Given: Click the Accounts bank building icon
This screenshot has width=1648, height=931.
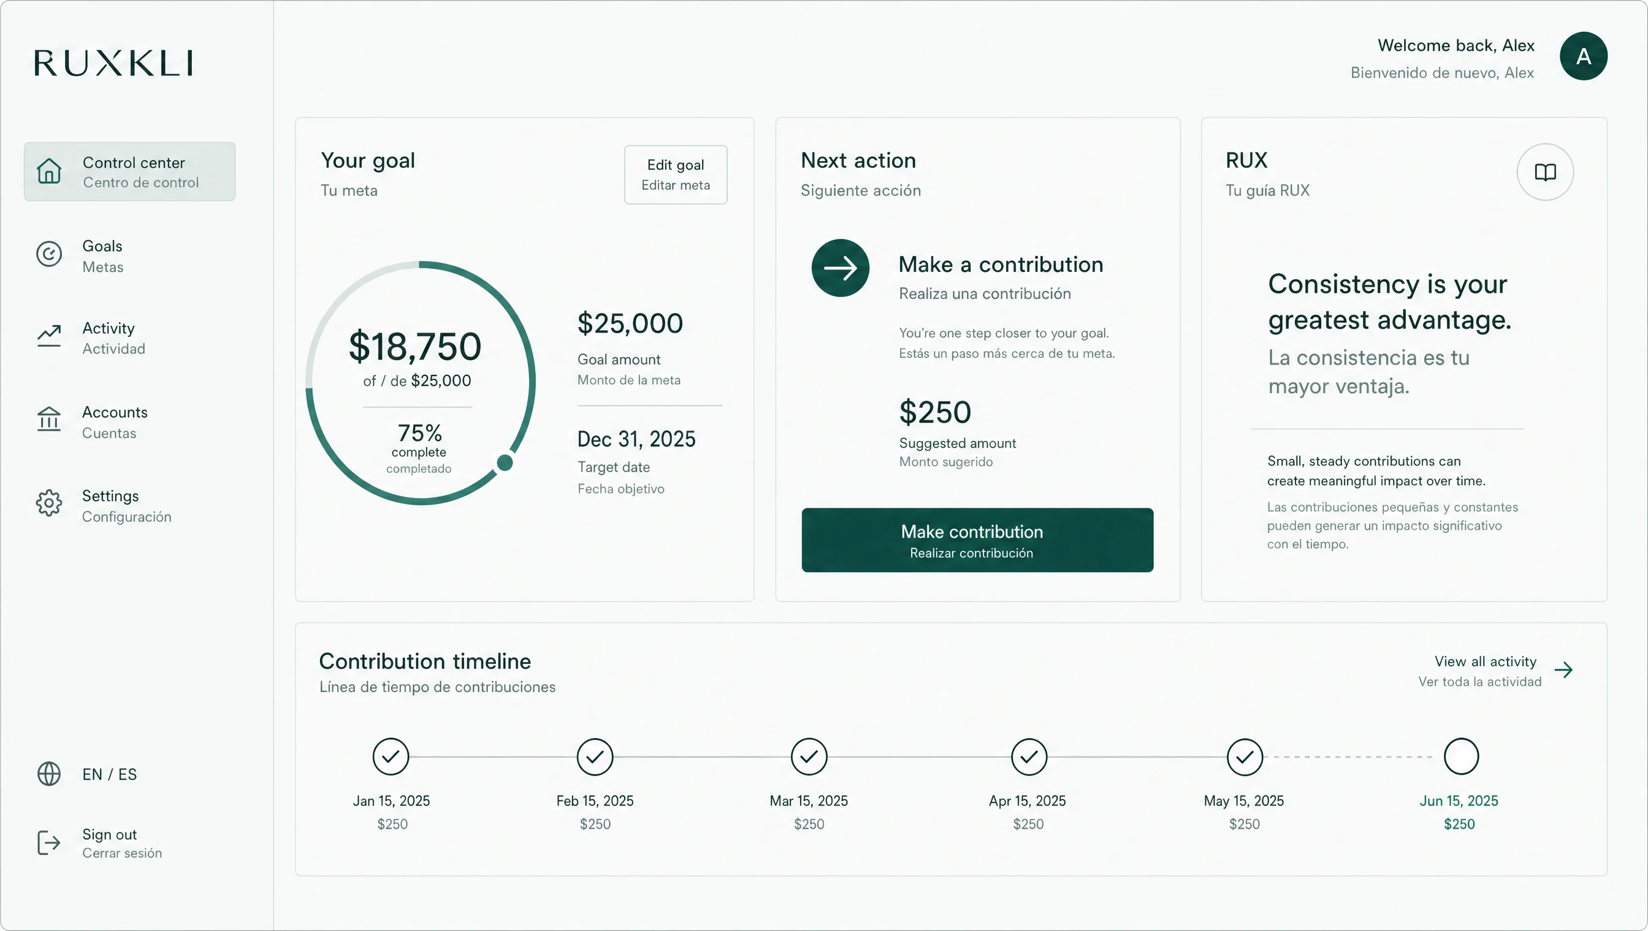Looking at the screenshot, I should 48,420.
